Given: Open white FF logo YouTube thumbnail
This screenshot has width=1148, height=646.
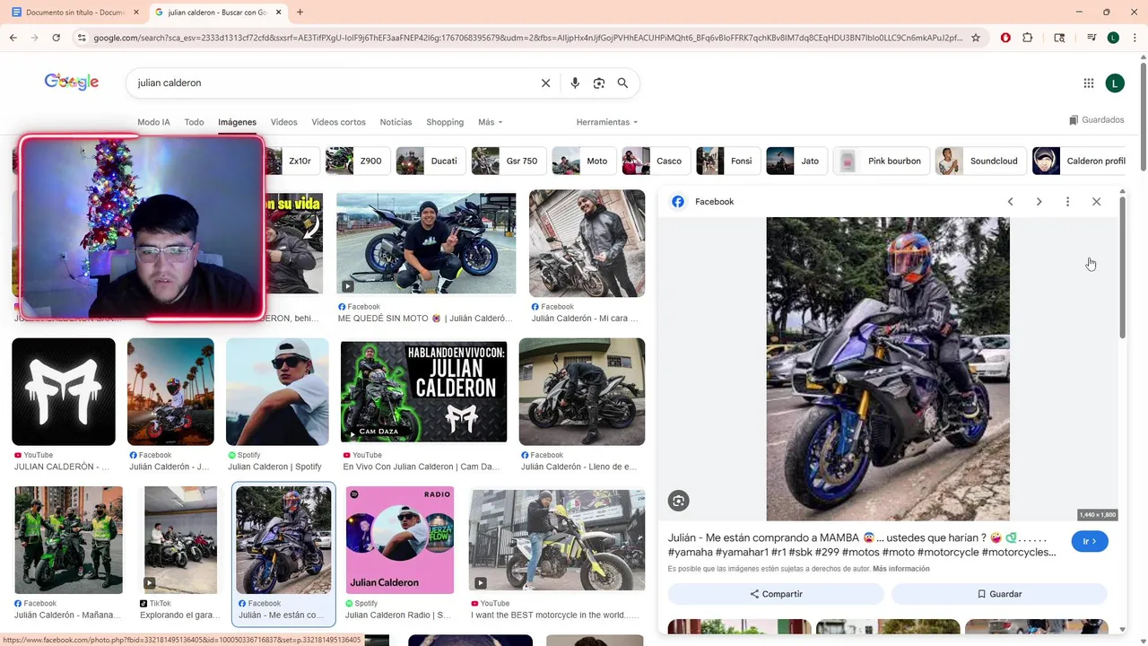Looking at the screenshot, I should point(64,391).
